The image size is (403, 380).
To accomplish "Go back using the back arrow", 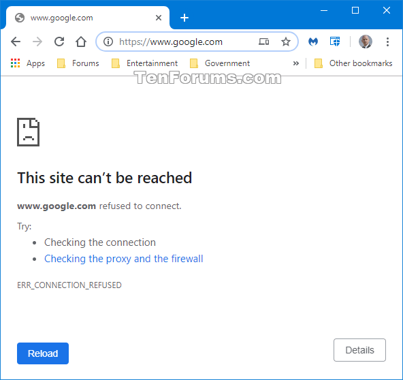I will (16, 42).
